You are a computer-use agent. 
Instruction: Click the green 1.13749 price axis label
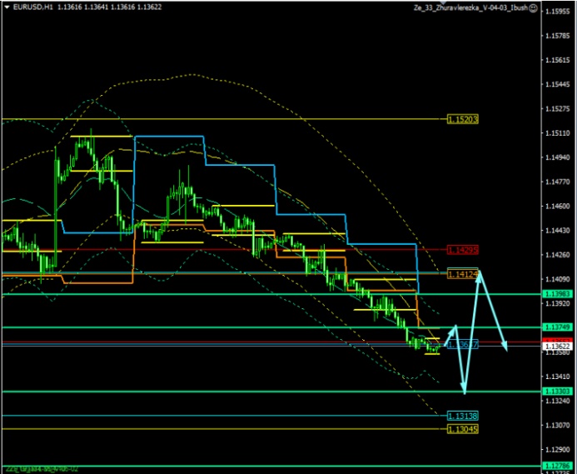[556, 327]
